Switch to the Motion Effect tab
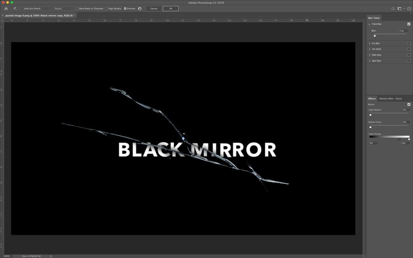413x258 pixels. click(x=386, y=99)
